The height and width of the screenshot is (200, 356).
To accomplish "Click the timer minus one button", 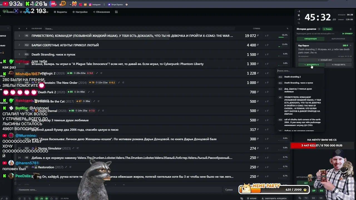I will point(299,11).
